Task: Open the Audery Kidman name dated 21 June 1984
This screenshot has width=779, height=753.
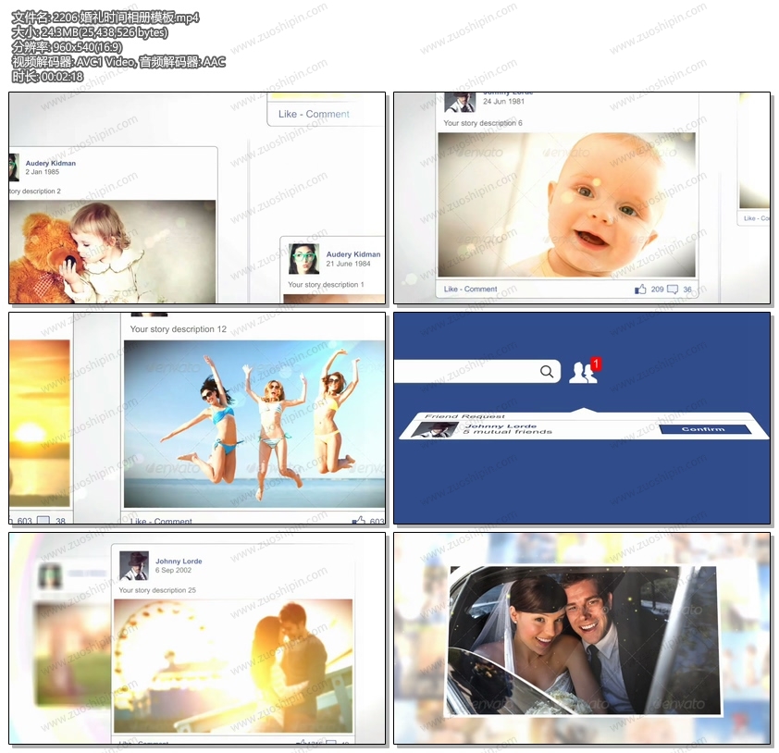Action: coord(353,254)
